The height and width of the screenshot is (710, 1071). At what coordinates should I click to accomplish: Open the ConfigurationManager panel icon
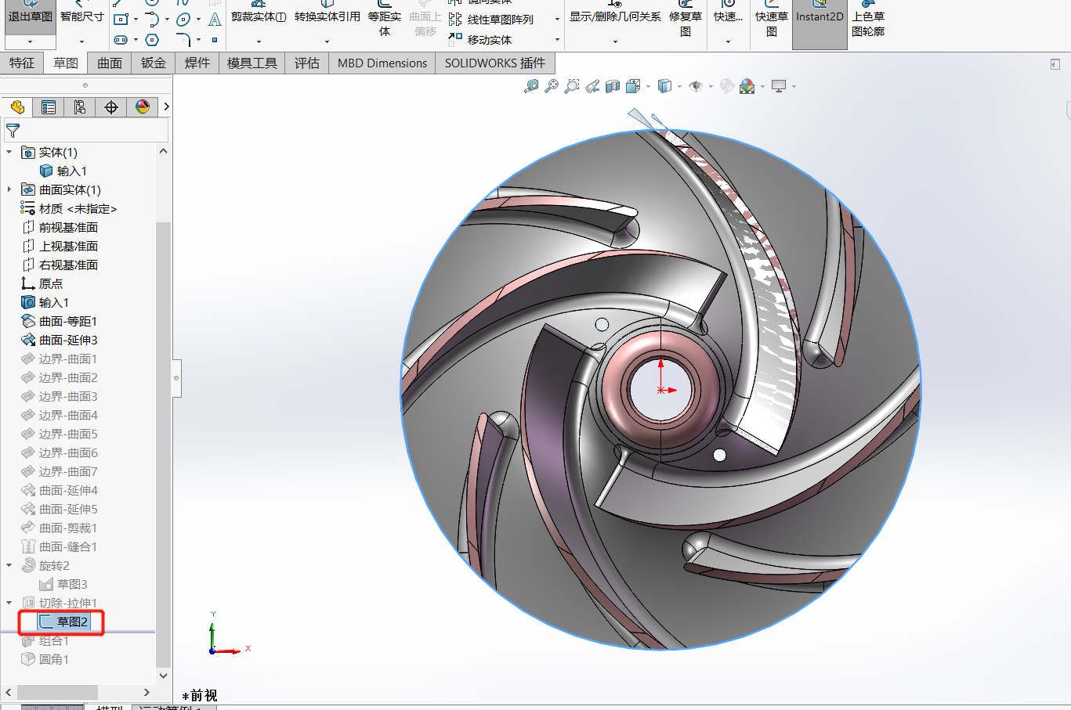[80, 107]
